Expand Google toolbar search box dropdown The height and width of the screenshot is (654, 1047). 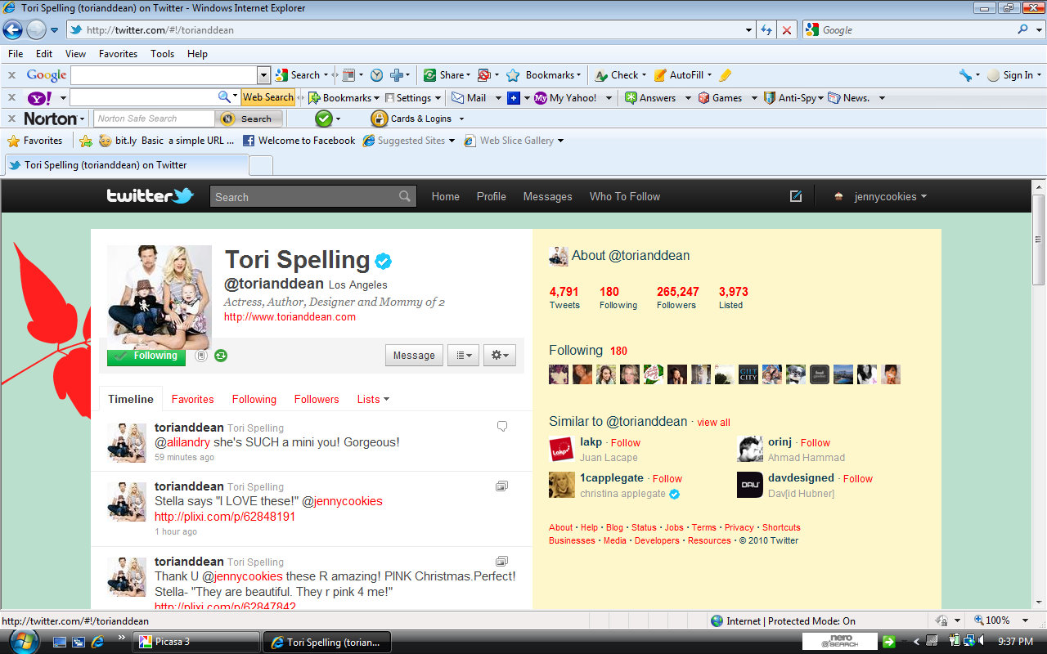click(263, 75)
